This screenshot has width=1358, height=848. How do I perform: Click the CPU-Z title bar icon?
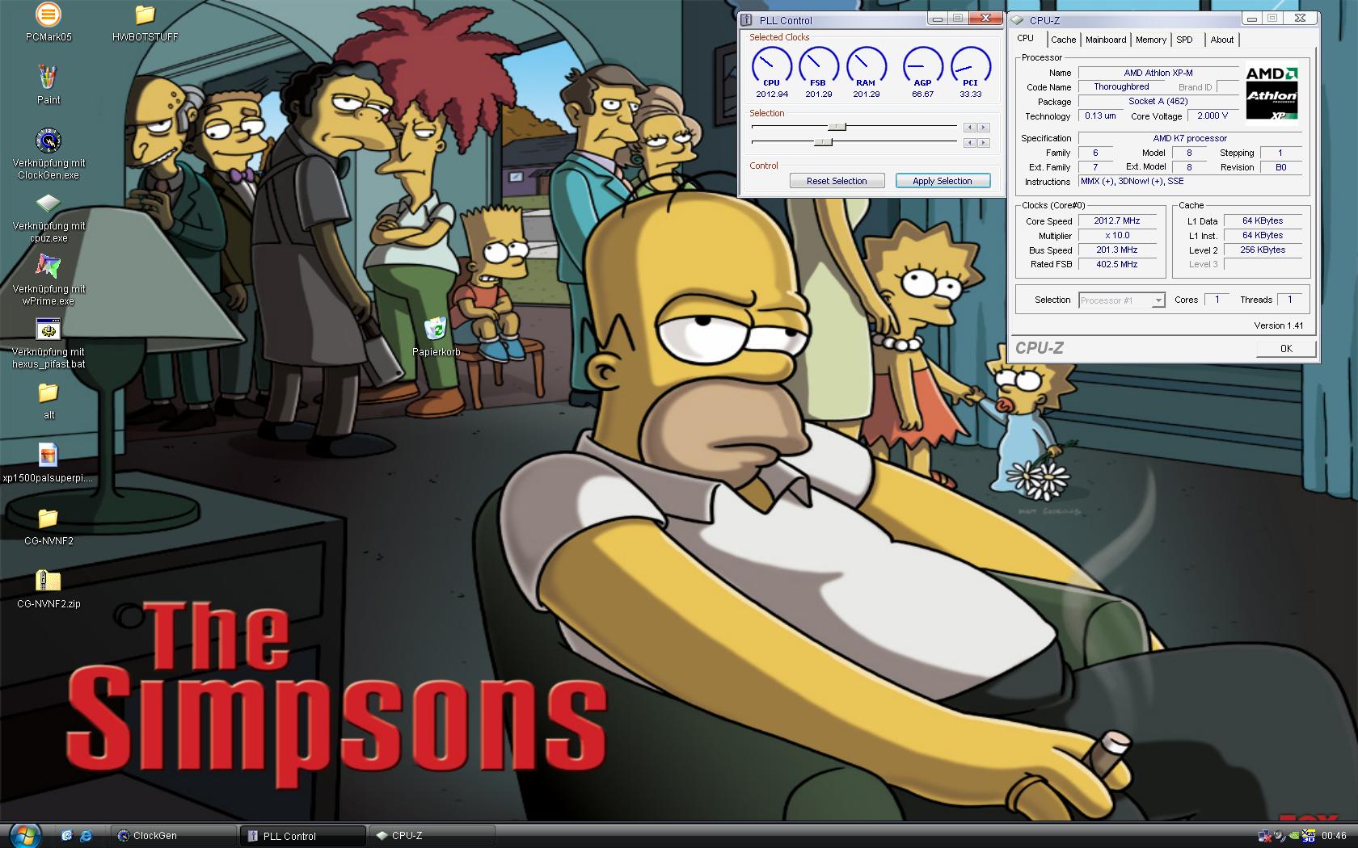coord(1018,20)
